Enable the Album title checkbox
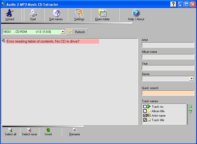This screenshot has height=144, width=197. [x=145, y=111]
